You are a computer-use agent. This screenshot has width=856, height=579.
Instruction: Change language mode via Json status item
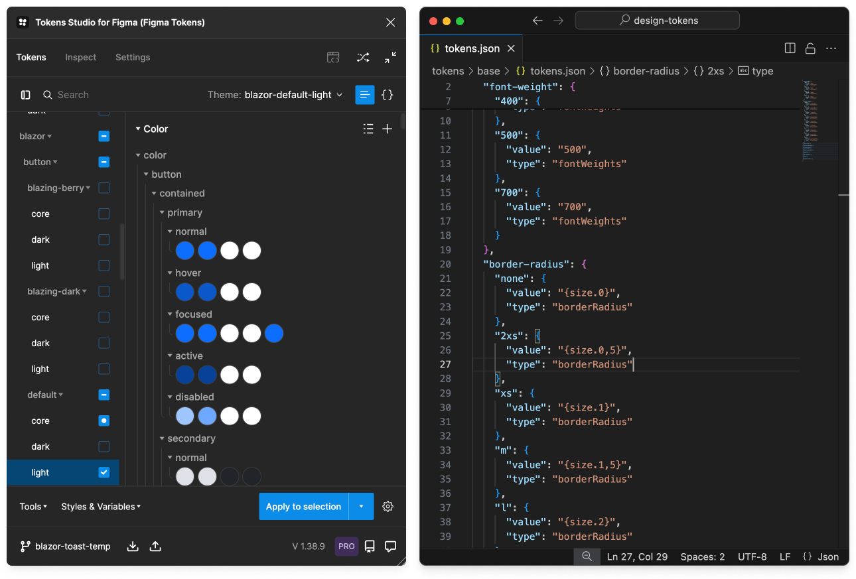point(821,556)
